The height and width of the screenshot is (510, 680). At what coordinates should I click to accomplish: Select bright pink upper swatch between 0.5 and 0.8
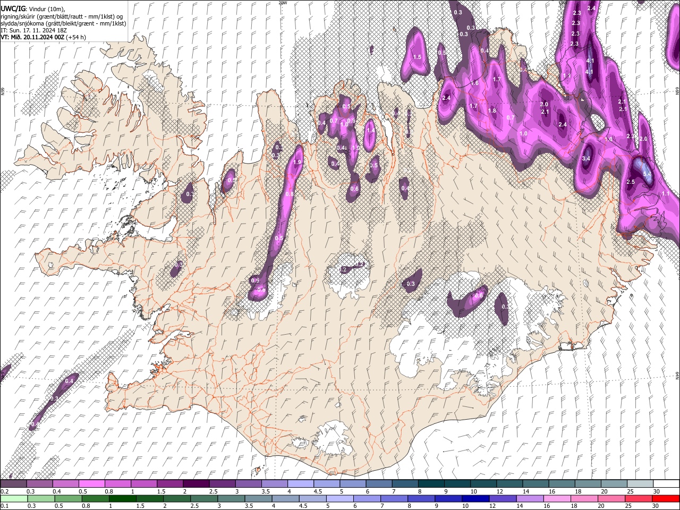tap(91, 483)
